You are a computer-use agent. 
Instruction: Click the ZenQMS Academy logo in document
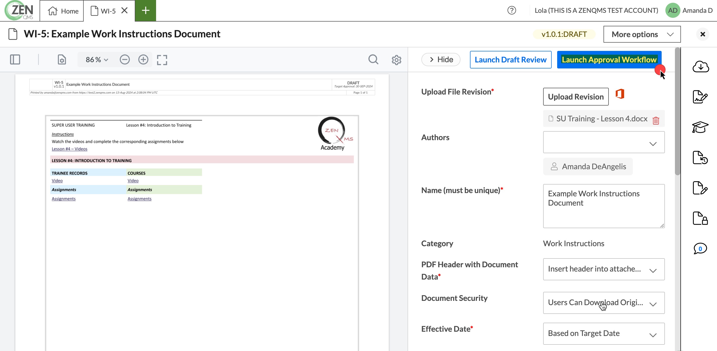335,134
